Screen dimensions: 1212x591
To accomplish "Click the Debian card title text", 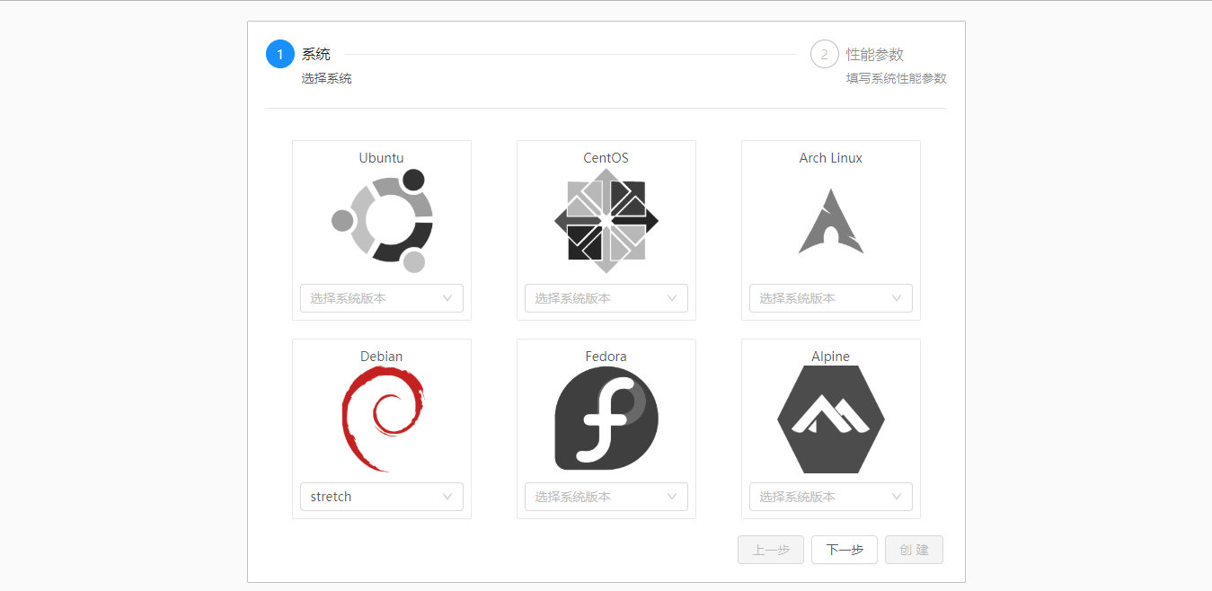I will tap(382, 357).
